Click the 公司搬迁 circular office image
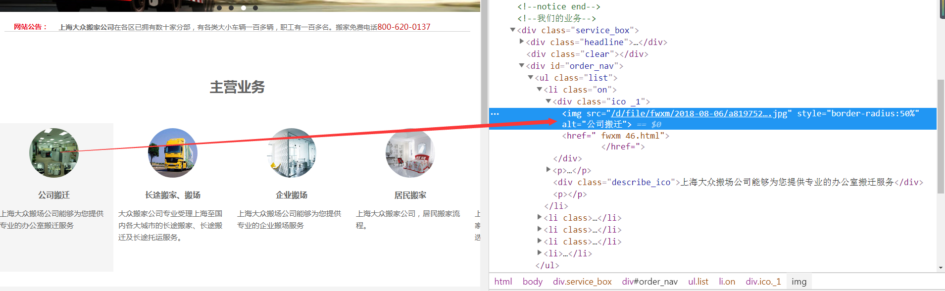 [x=54, y=153]
